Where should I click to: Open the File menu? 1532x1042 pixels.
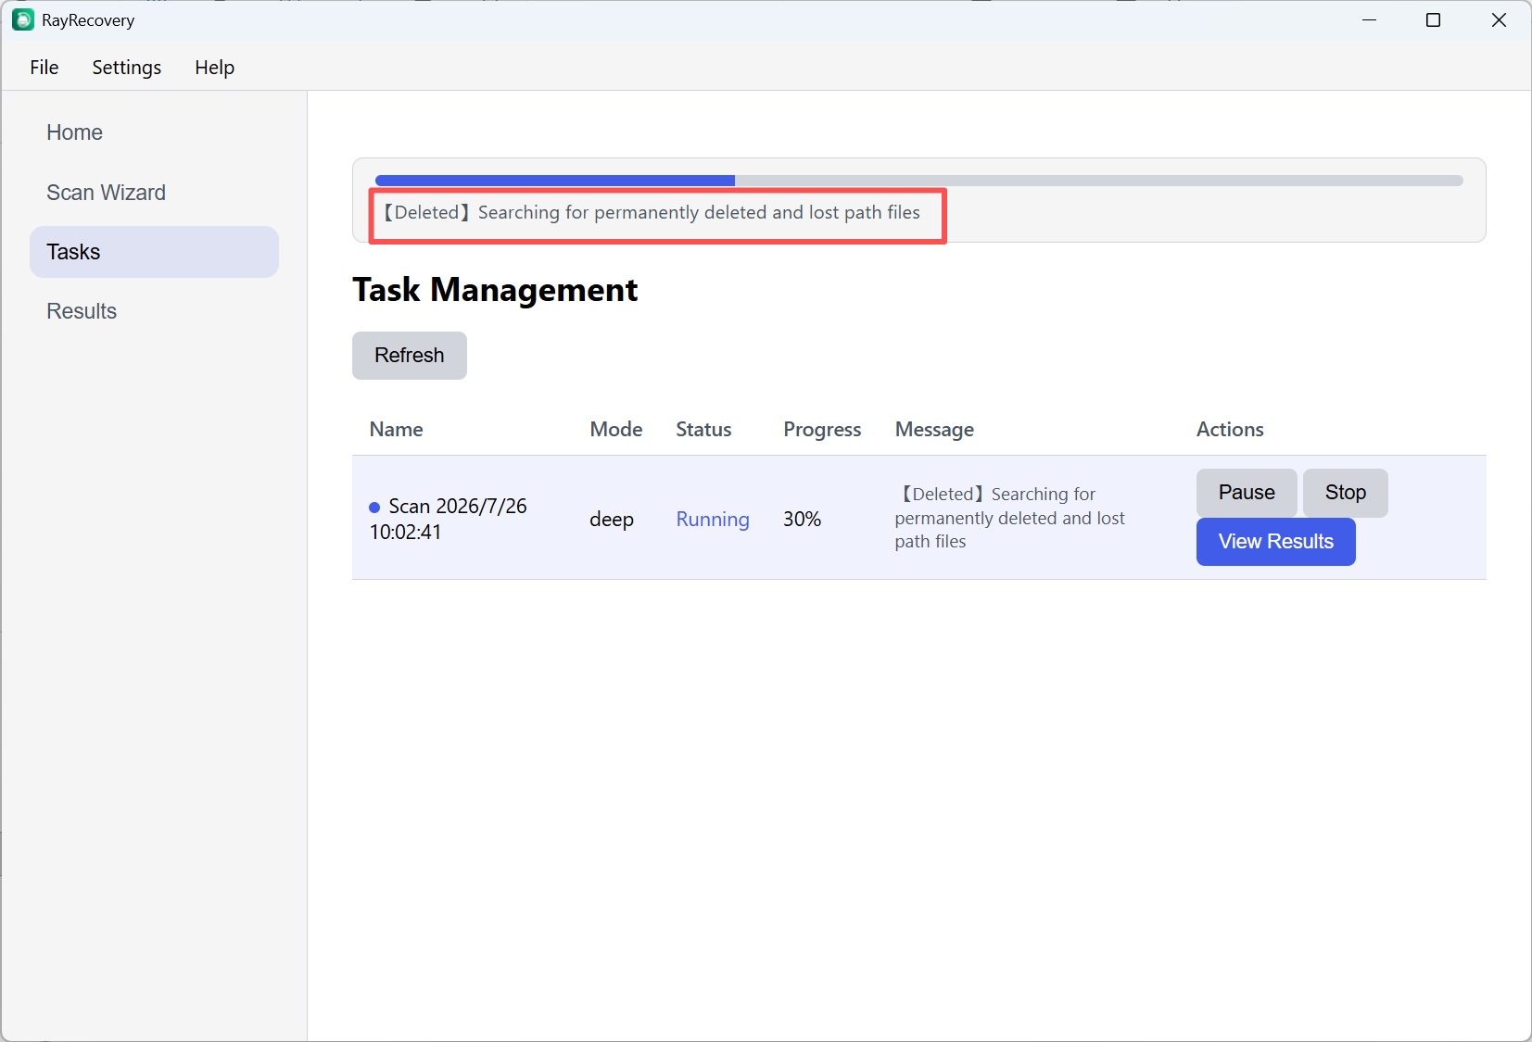[x=44, y=68]
